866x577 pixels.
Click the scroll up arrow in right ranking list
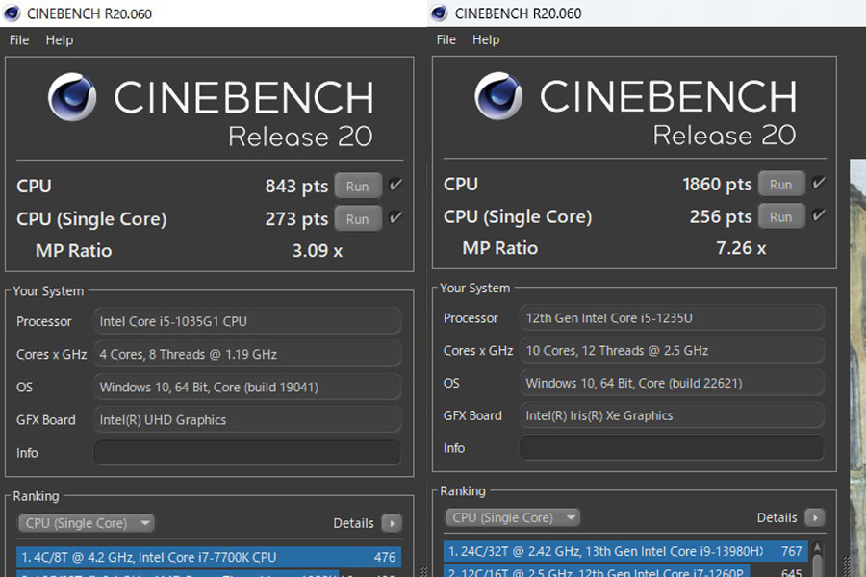tap(818, 548)
